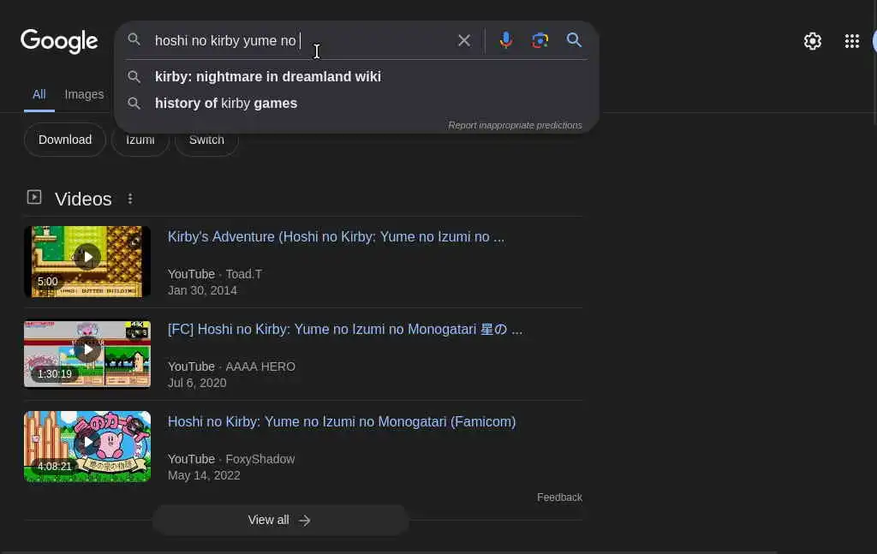This screenshot has height=554, width=877.
Task: Open Kirby's Adventure (Hoshi no Kirby) video link
Action: tap(336, 237)
